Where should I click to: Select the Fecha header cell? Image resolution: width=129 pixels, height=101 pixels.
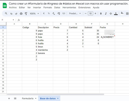pos(107,27)
